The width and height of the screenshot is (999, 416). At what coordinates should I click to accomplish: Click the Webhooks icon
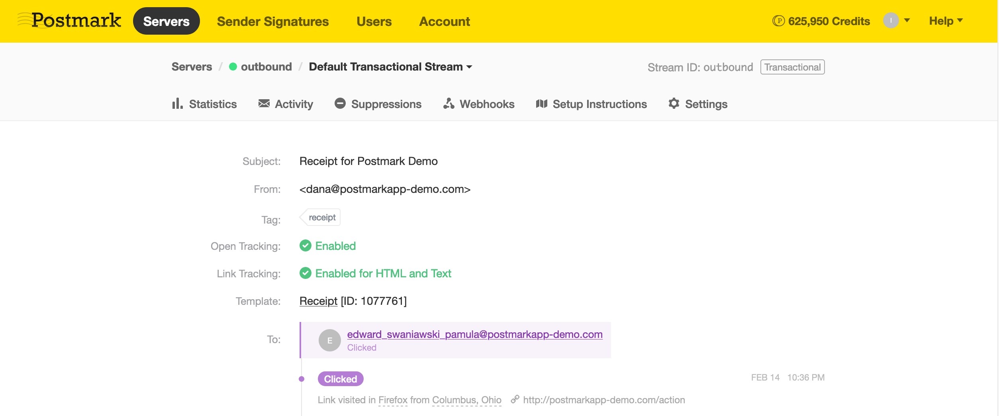449,104
